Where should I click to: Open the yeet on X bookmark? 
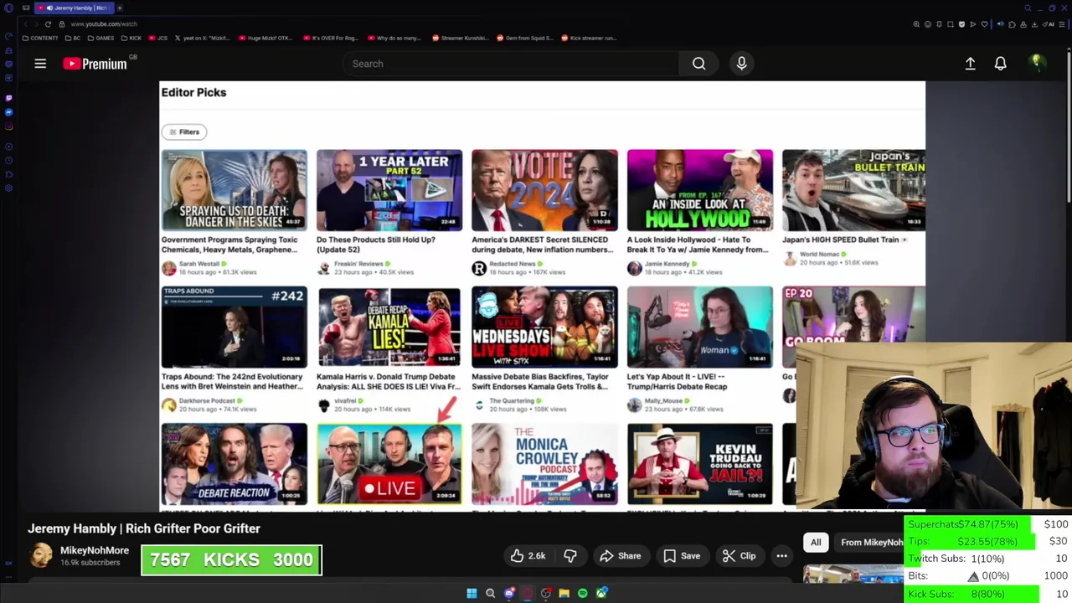coord(203,38)
